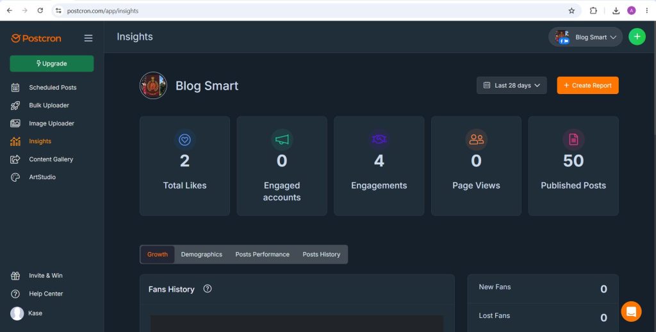Switch to the Demographics tab
The image size is (656, 332).
[201, 255]
